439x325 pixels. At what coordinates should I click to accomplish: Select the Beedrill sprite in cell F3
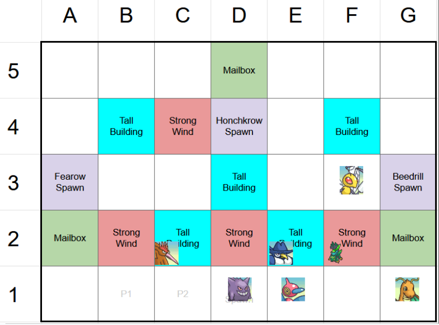coord(351,180)
